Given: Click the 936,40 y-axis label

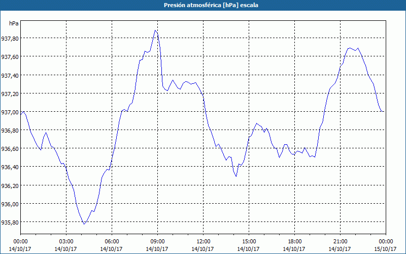Looking at the screenshot, I should coord(10,168).
